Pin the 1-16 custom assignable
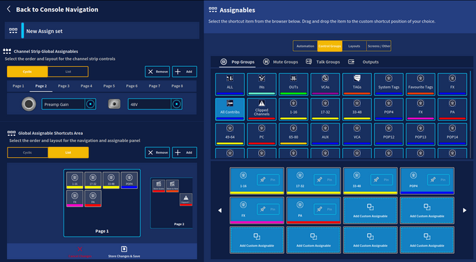 [268, 180]
